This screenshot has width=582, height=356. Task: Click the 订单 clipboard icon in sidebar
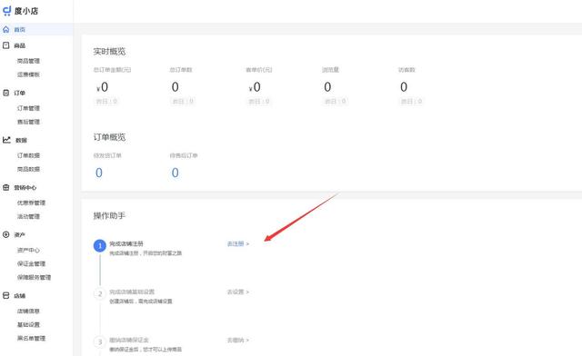point(6,93)
